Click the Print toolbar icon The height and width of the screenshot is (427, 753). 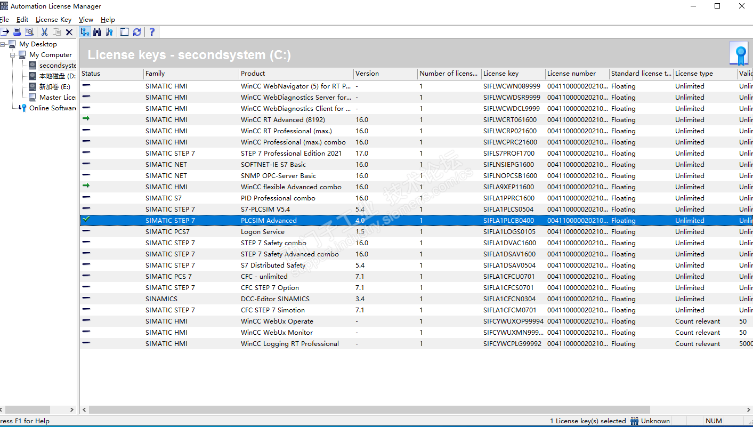click(x=17, y=32)
